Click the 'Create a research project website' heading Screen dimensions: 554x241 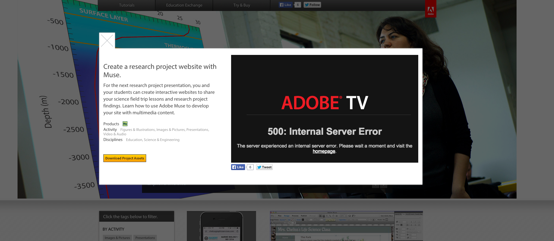click(160, 71)
